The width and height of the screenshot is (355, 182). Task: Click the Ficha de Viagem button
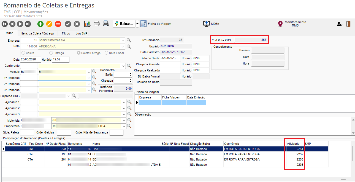[x=156, y=24]
